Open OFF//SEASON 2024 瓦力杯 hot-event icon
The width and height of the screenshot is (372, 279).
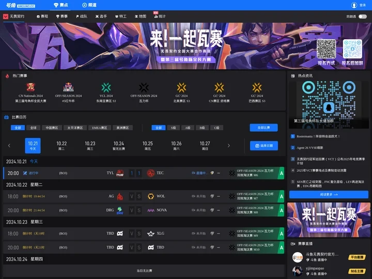pyautogui.click(x=144, y=87)
